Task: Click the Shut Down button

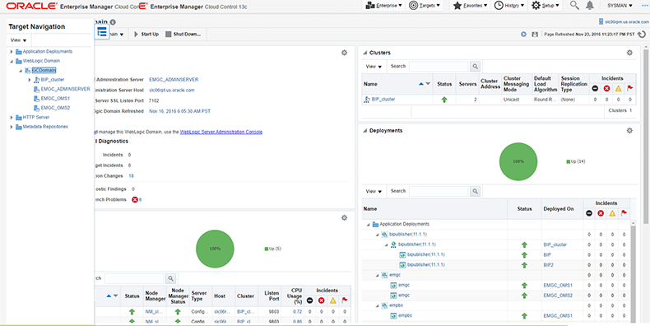Action: (x=183, y=35)
